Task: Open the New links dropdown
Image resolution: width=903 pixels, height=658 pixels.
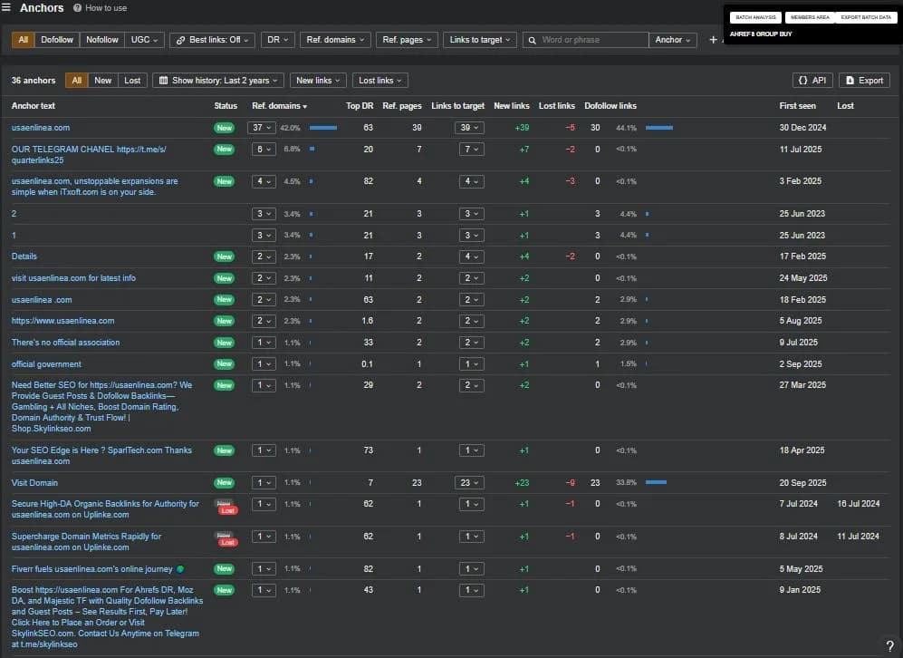Action: click(x=318, y=81)
